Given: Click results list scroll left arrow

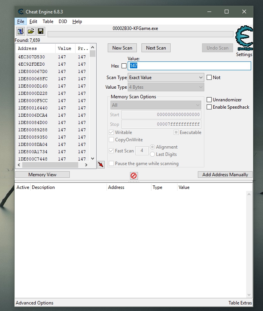Looking at the screenshot, I should 19,165.
